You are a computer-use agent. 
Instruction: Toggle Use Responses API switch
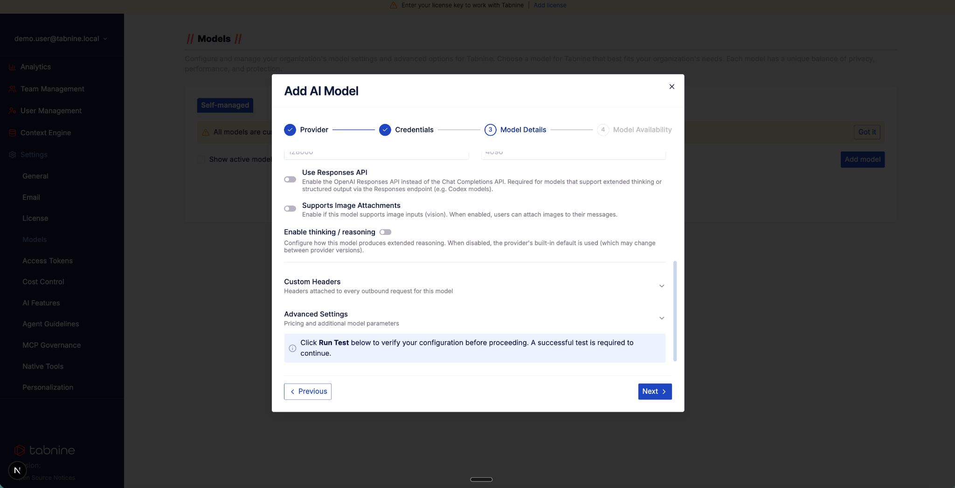290,179
